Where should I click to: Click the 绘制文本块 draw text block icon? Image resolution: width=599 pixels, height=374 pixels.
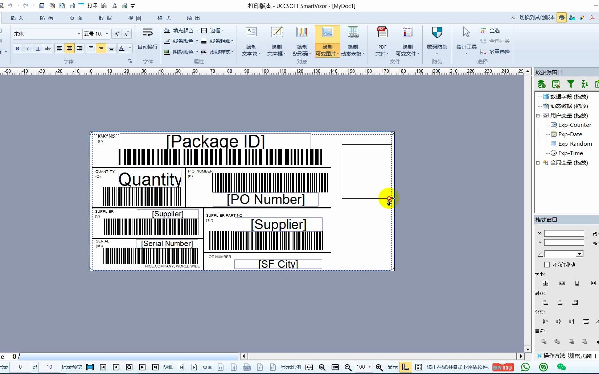(x=251, y=41)
